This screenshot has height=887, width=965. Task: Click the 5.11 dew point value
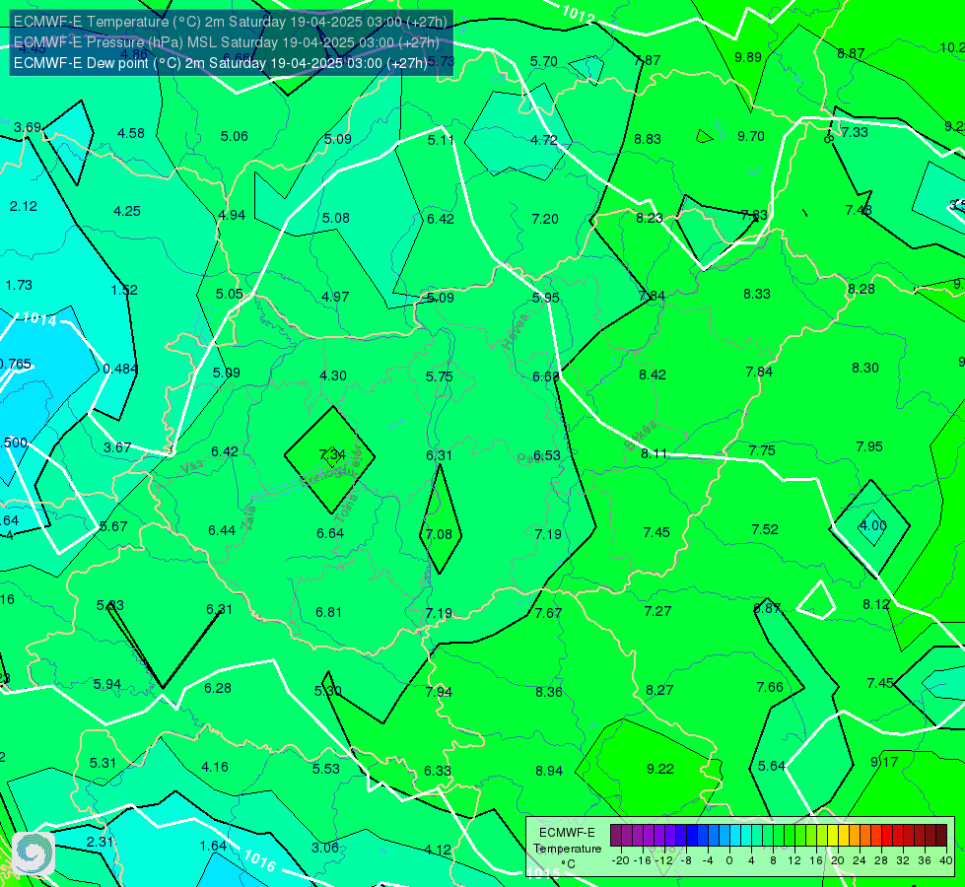click(x=441, y=140)
